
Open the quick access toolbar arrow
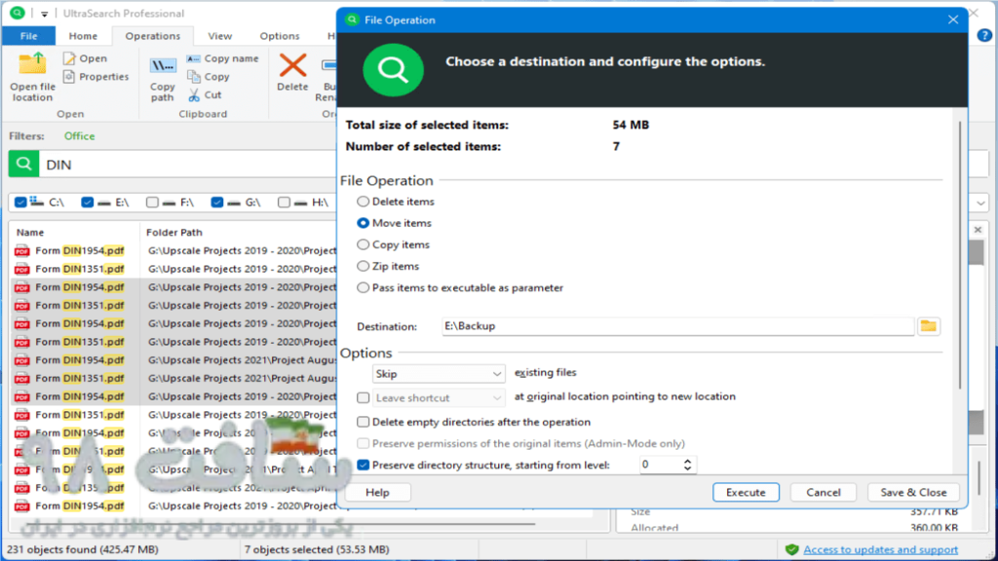pyautogui.click(x=44, y=14)
